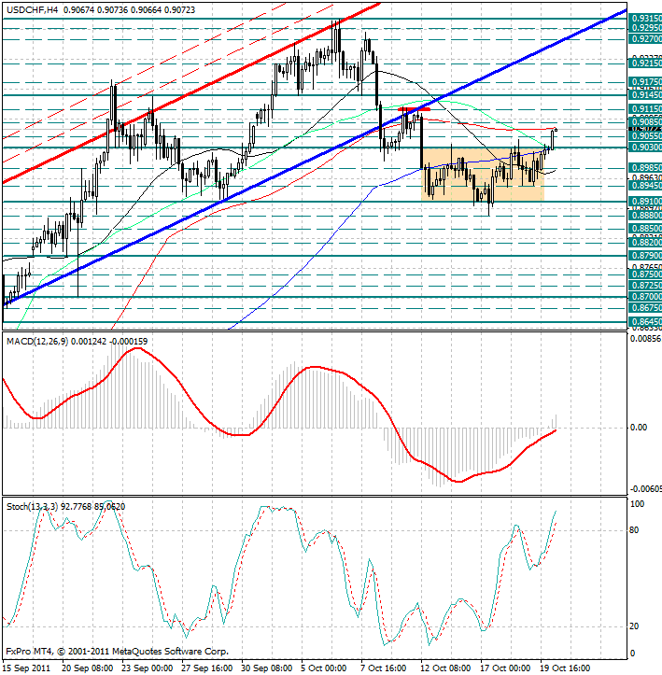Image resolution: width=662 pixels, height=675 pixels.
Task: Select the 0.9315 price level label
Action: coord(645,19)
